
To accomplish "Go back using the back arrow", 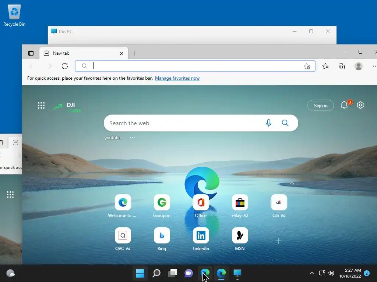I will pos(32,66).
